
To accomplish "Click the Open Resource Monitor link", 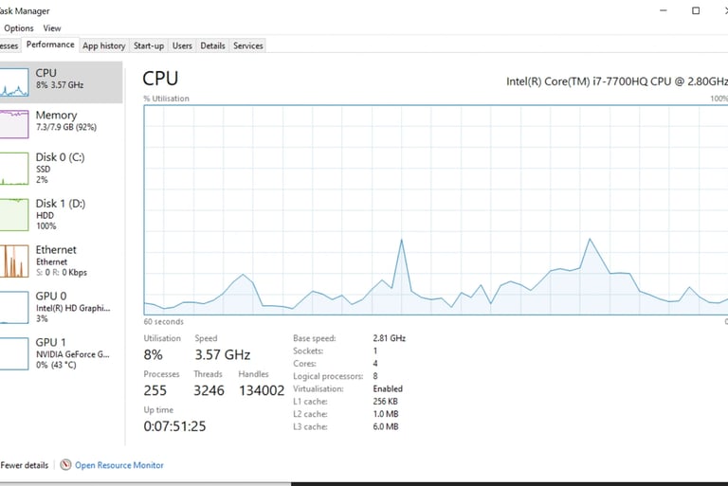I will (119, 465).
